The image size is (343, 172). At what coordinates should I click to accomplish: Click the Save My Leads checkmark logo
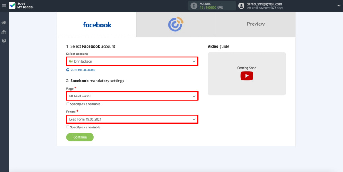pos(12,6)
